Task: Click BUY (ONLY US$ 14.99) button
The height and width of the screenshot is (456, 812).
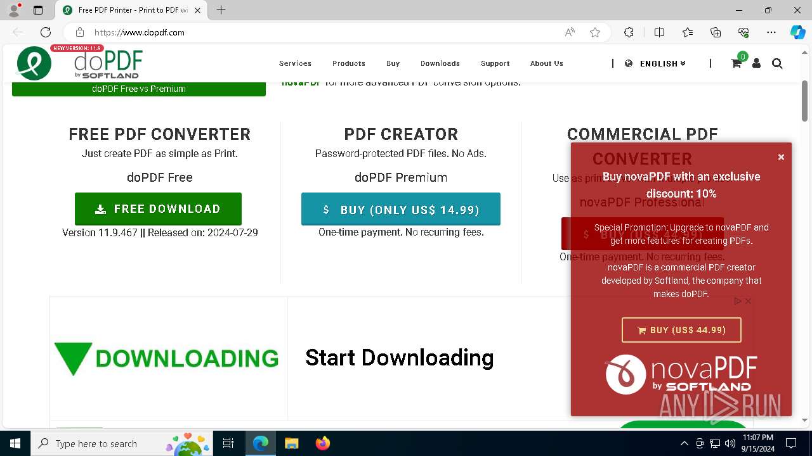Action: tap(401, 209)
